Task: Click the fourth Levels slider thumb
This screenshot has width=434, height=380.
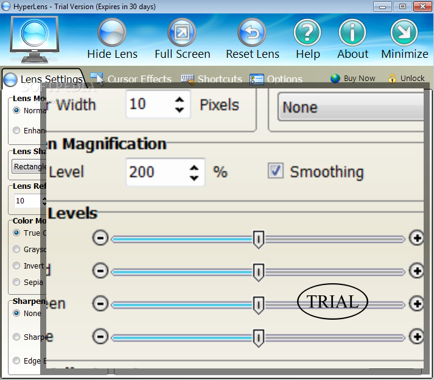Action: tap(259, 337)
